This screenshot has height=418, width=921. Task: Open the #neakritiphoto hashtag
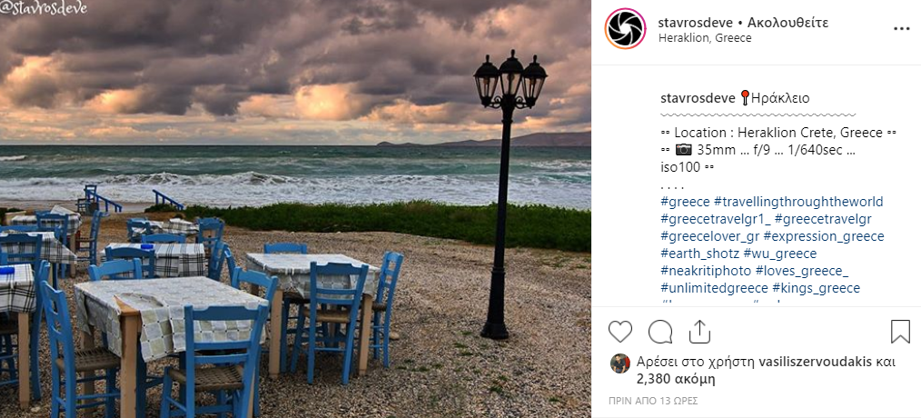[x=706, y=271]
